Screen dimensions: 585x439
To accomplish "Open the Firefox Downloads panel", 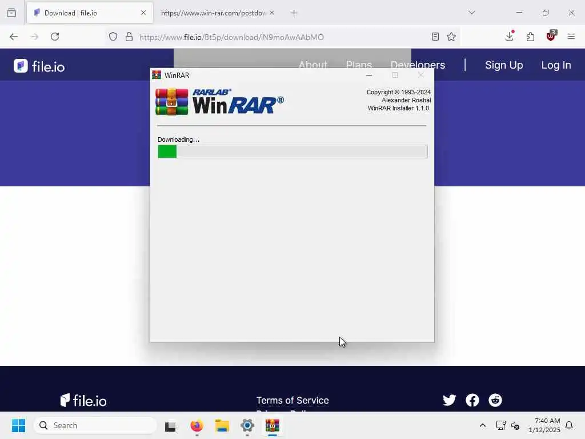I will point(509,36).
